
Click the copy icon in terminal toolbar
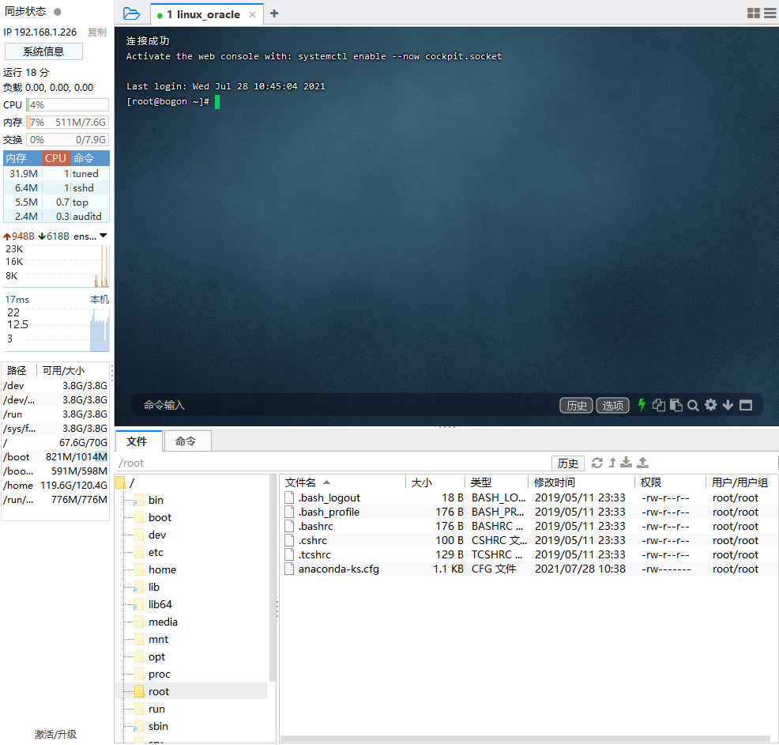pos(659,405)
